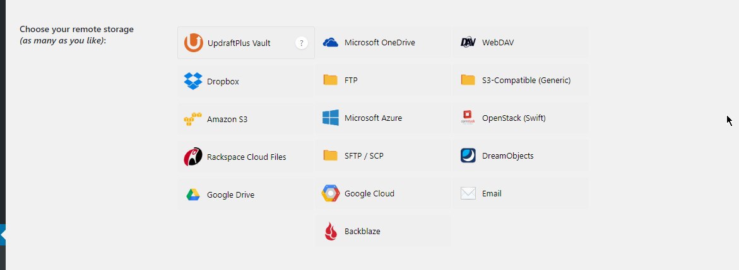Click the Dropbox logo icon
739x270 pixels.
193,81
